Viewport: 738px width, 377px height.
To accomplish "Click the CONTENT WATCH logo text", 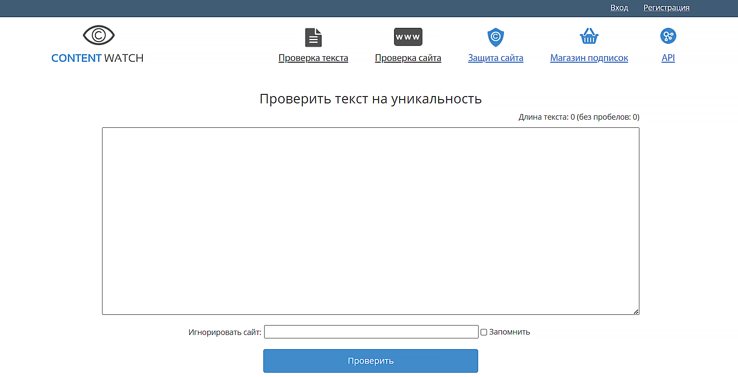I will 97,58.
